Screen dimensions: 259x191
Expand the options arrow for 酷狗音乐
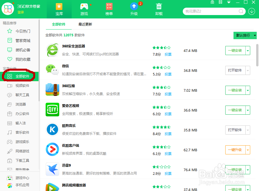coord(248,130)
